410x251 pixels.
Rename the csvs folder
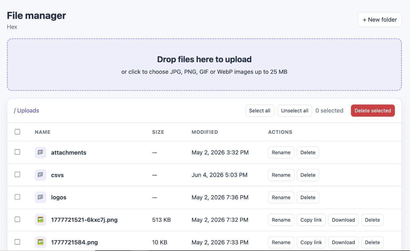tap(281, 175)
